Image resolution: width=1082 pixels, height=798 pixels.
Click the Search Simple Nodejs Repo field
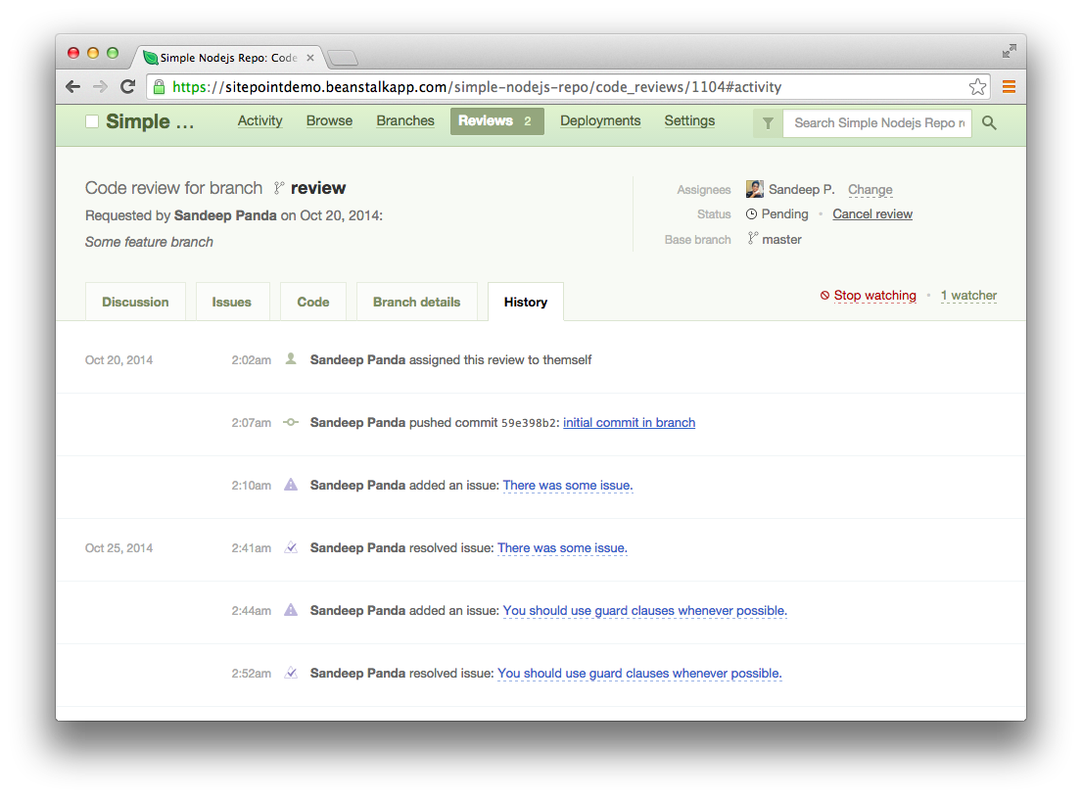878,123
